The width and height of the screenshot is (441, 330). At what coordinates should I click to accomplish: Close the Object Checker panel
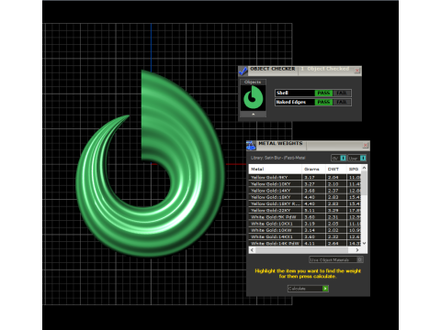pyautogui.click(x=357, y=71)
